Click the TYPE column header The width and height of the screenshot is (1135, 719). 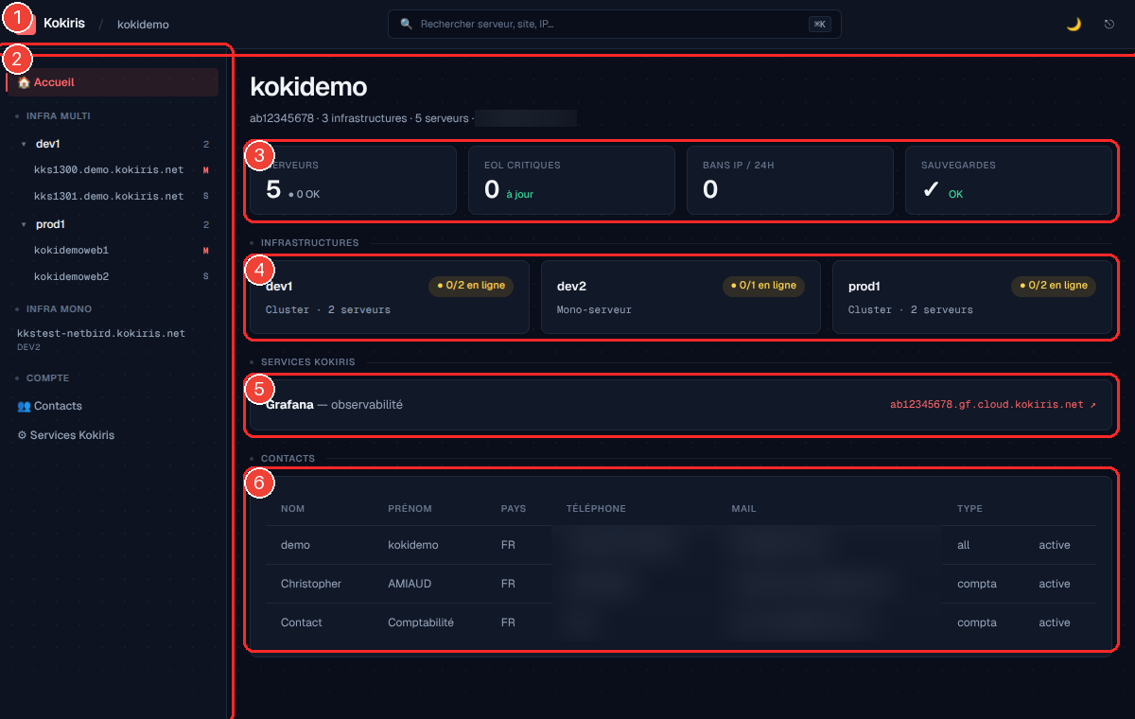point(969,509)
